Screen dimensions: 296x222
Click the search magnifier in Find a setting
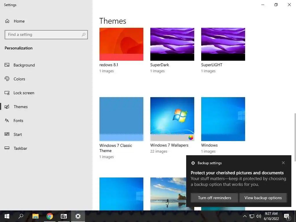pyautogui.click(x=84, y=35)
